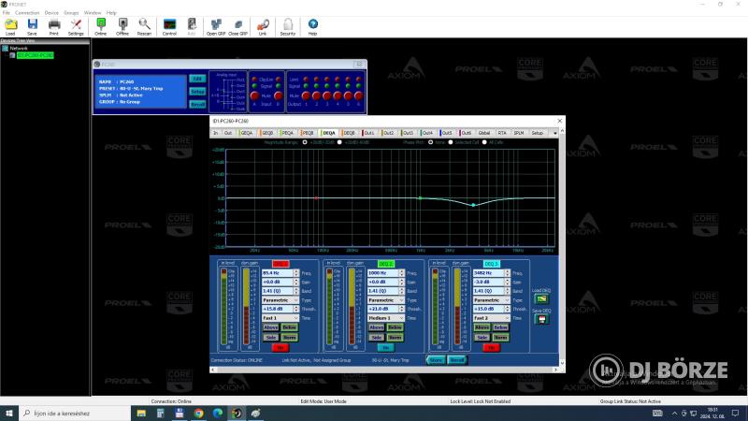Viewport: 748px width, 421px height.
Task: Open DEQ 2 Type dropdown showing Parametric
Action: click(x=386, y=300)
